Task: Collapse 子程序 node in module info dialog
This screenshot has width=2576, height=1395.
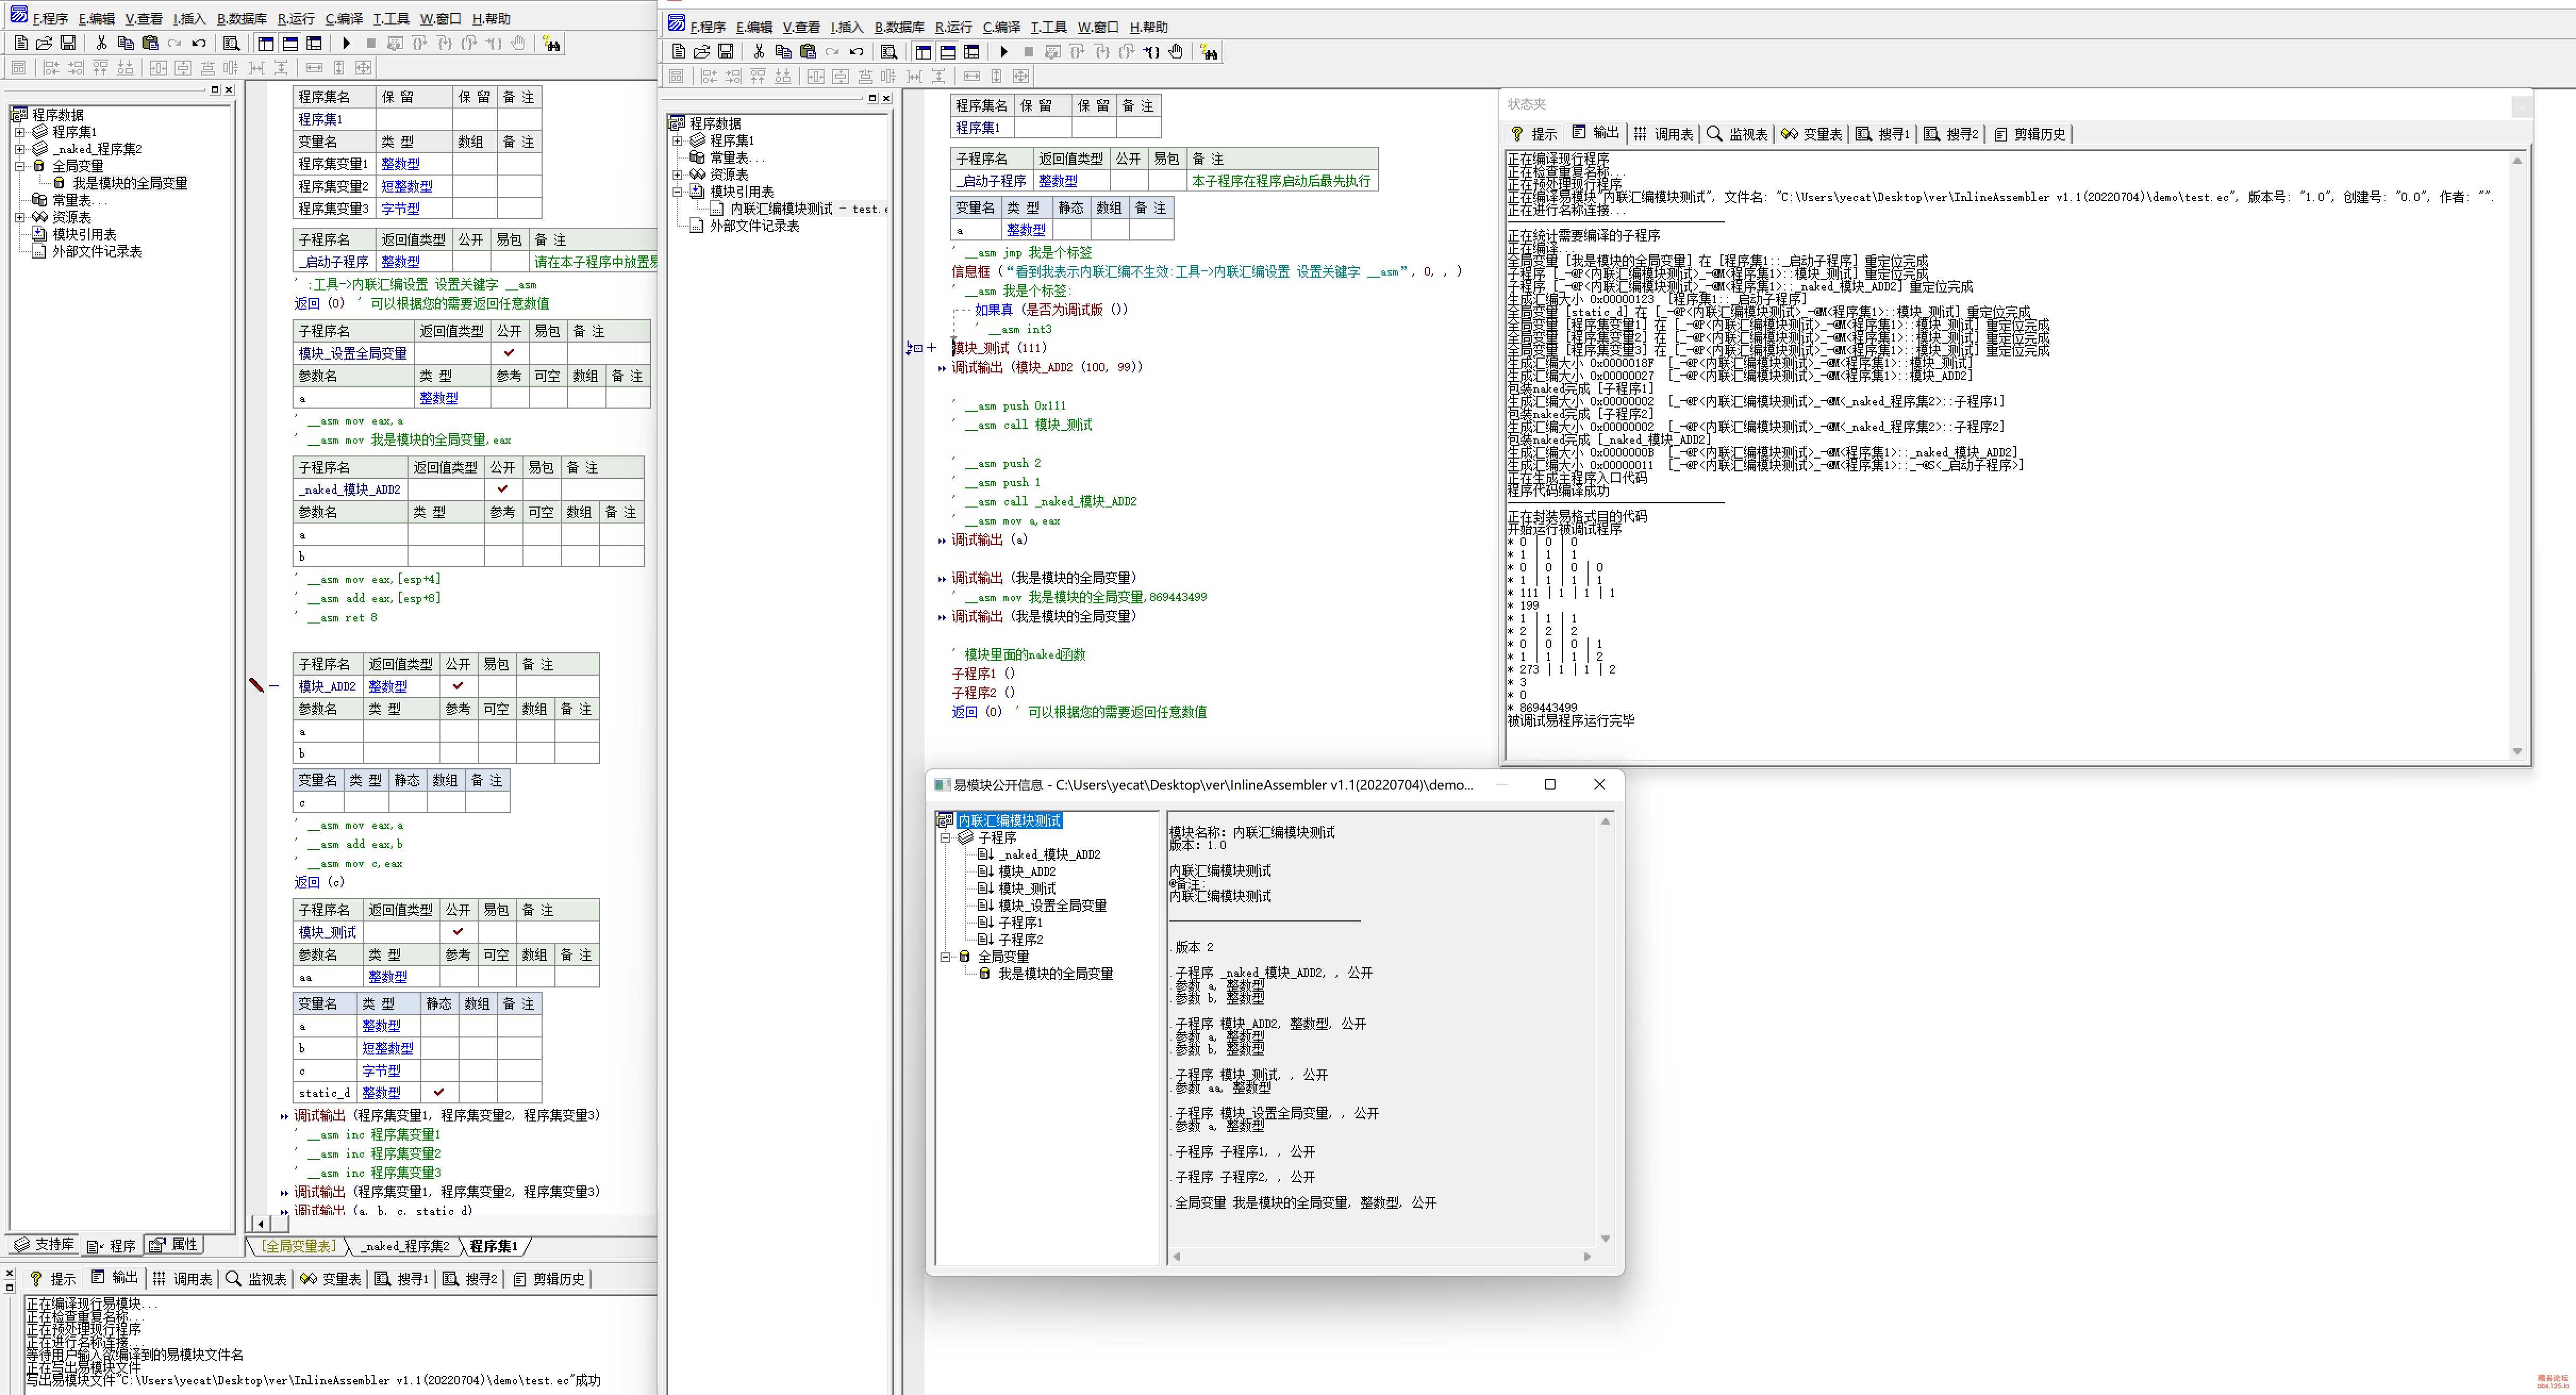Action: pyautogui.click(x=945, y=838)
